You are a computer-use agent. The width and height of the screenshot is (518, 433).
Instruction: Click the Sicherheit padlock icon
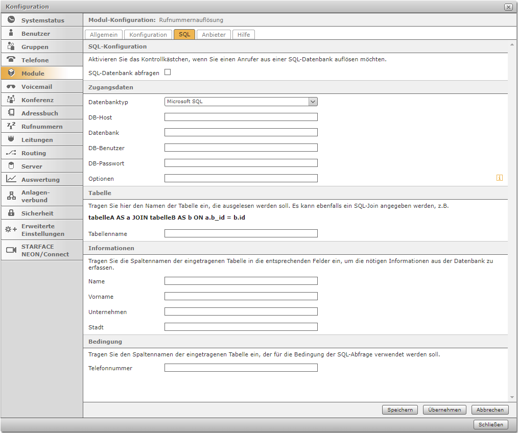pos(11,213)
